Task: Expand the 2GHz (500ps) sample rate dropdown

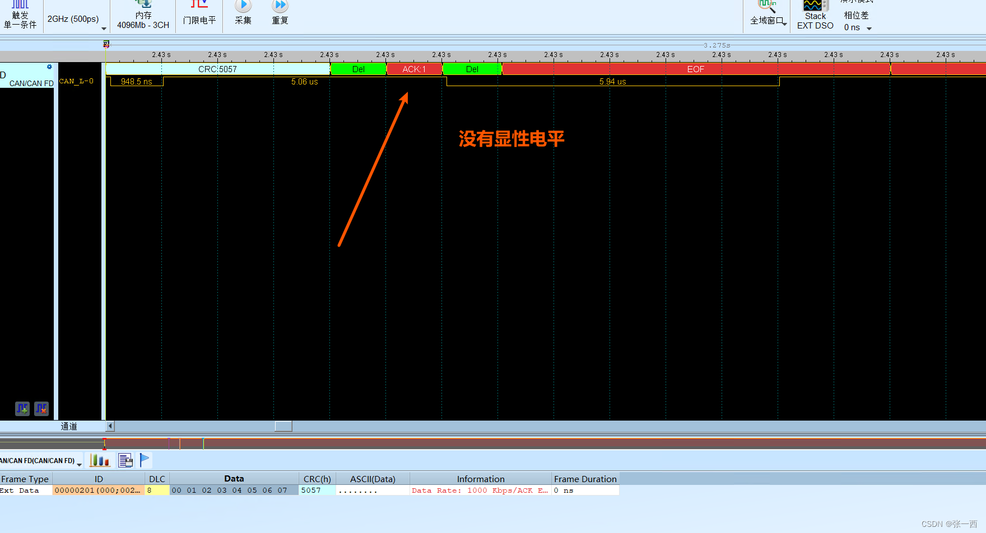Action: point(104,29)
